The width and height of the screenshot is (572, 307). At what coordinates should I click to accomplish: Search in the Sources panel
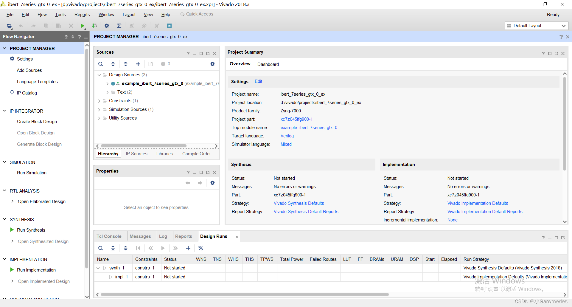coord(101,64)
